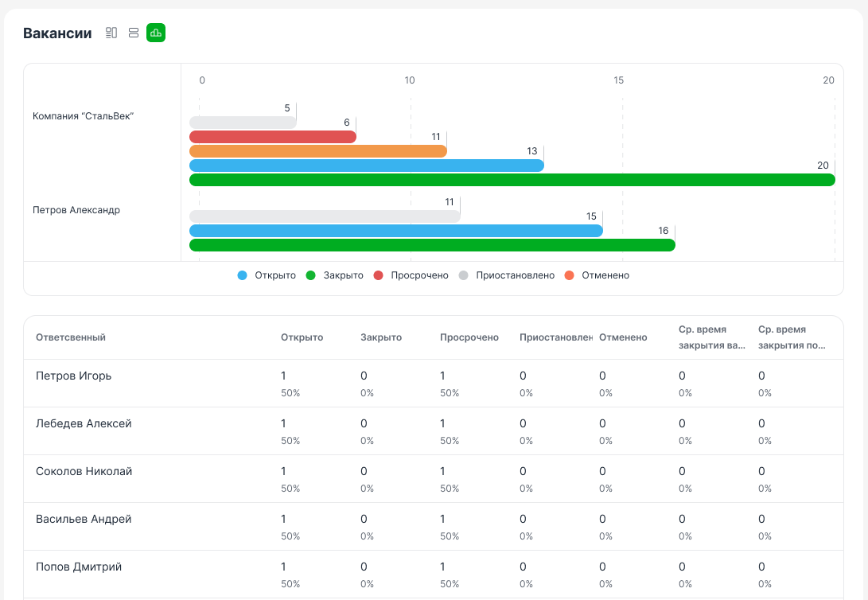Viewport: 868px width, 600px height.
Task: Open the Попов Дмитрий row
Action: 434,574
